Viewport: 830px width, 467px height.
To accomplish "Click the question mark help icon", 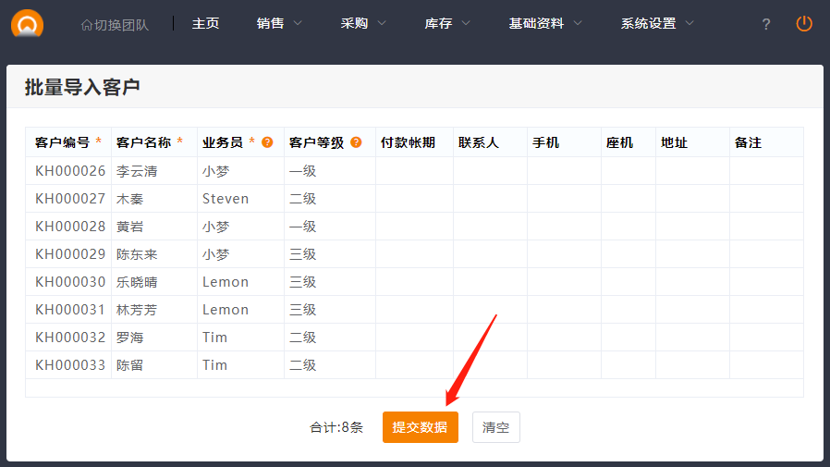I will [x=765, y=24].
